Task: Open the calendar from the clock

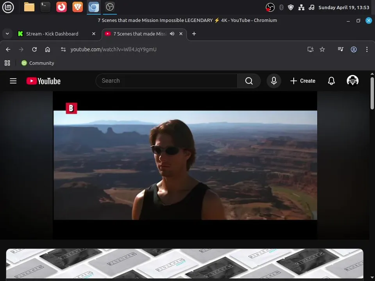Action: coord(344,7)
